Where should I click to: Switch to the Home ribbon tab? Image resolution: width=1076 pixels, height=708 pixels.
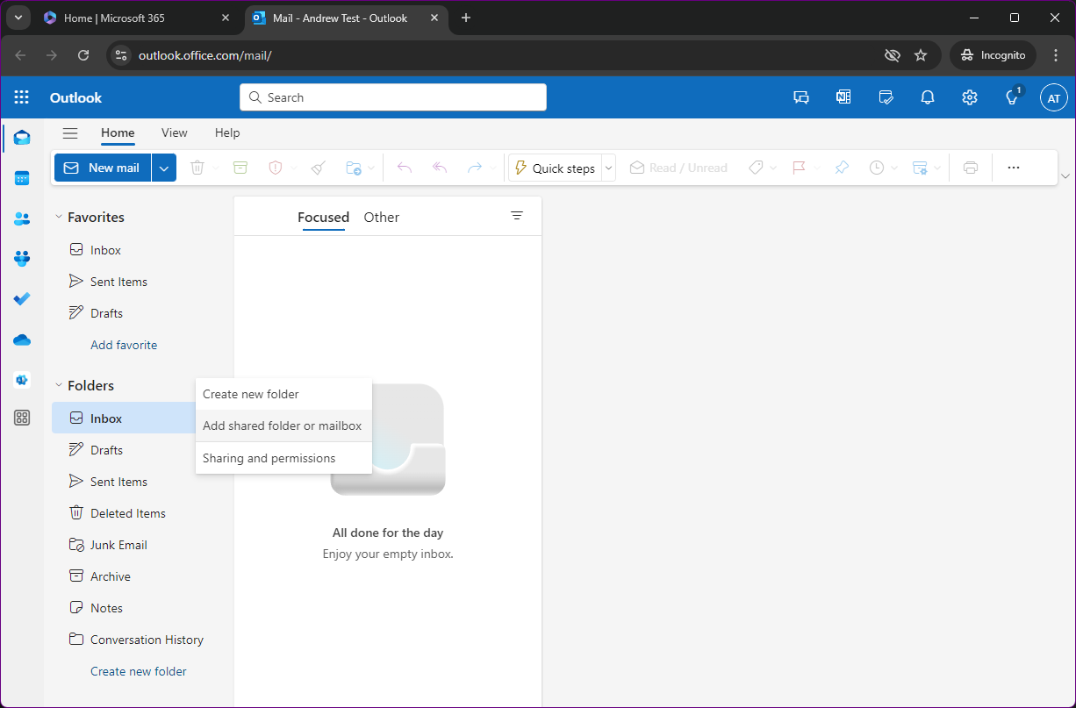pos(118,133)
